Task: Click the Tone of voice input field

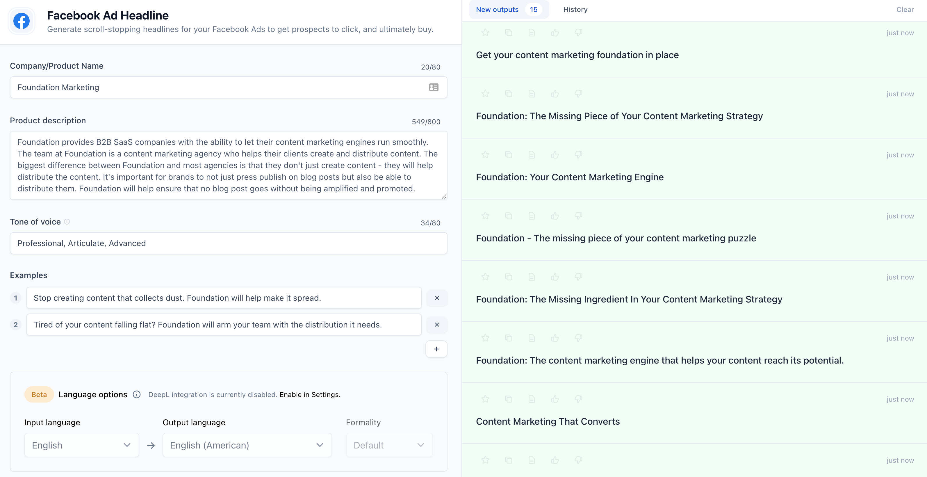Action: pos(229,243)
